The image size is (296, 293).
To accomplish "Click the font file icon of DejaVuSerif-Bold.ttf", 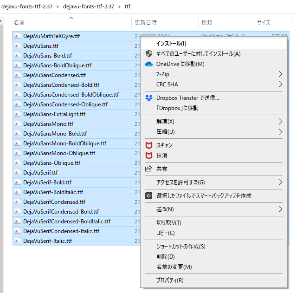I will tap(17, 182).
